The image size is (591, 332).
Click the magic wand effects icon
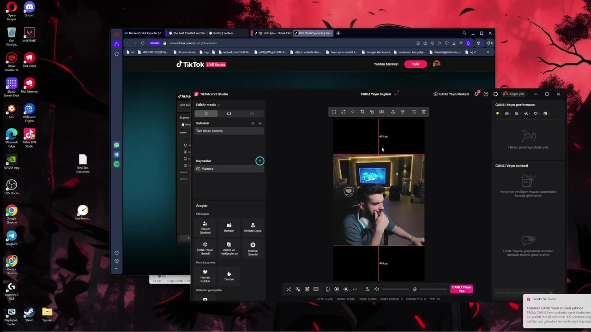289,289
